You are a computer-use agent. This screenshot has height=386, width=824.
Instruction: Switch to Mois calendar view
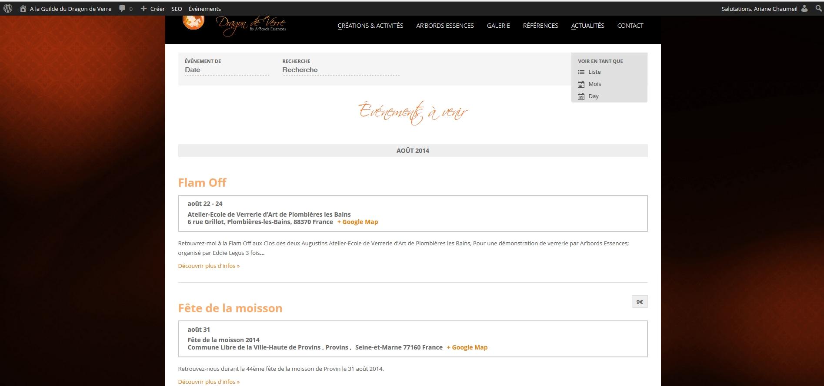pos(594,84)
